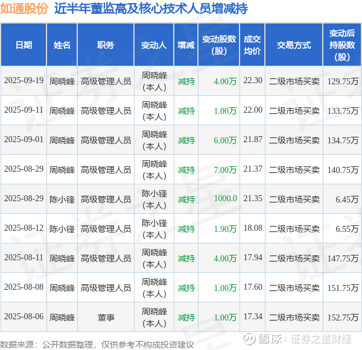Viewport: 362px width, 350px height.
Task: Select the date cell 2025-09-11
Action: coord(24,110)
